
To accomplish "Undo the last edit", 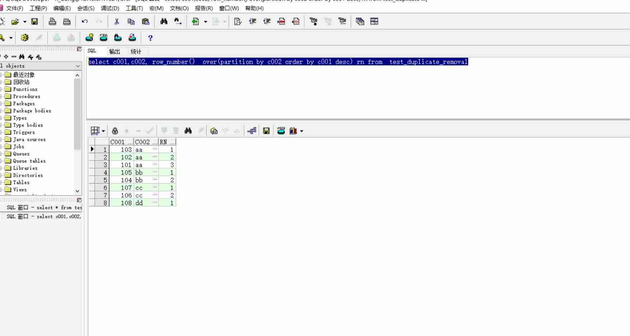I will click(x=85, y=22).
